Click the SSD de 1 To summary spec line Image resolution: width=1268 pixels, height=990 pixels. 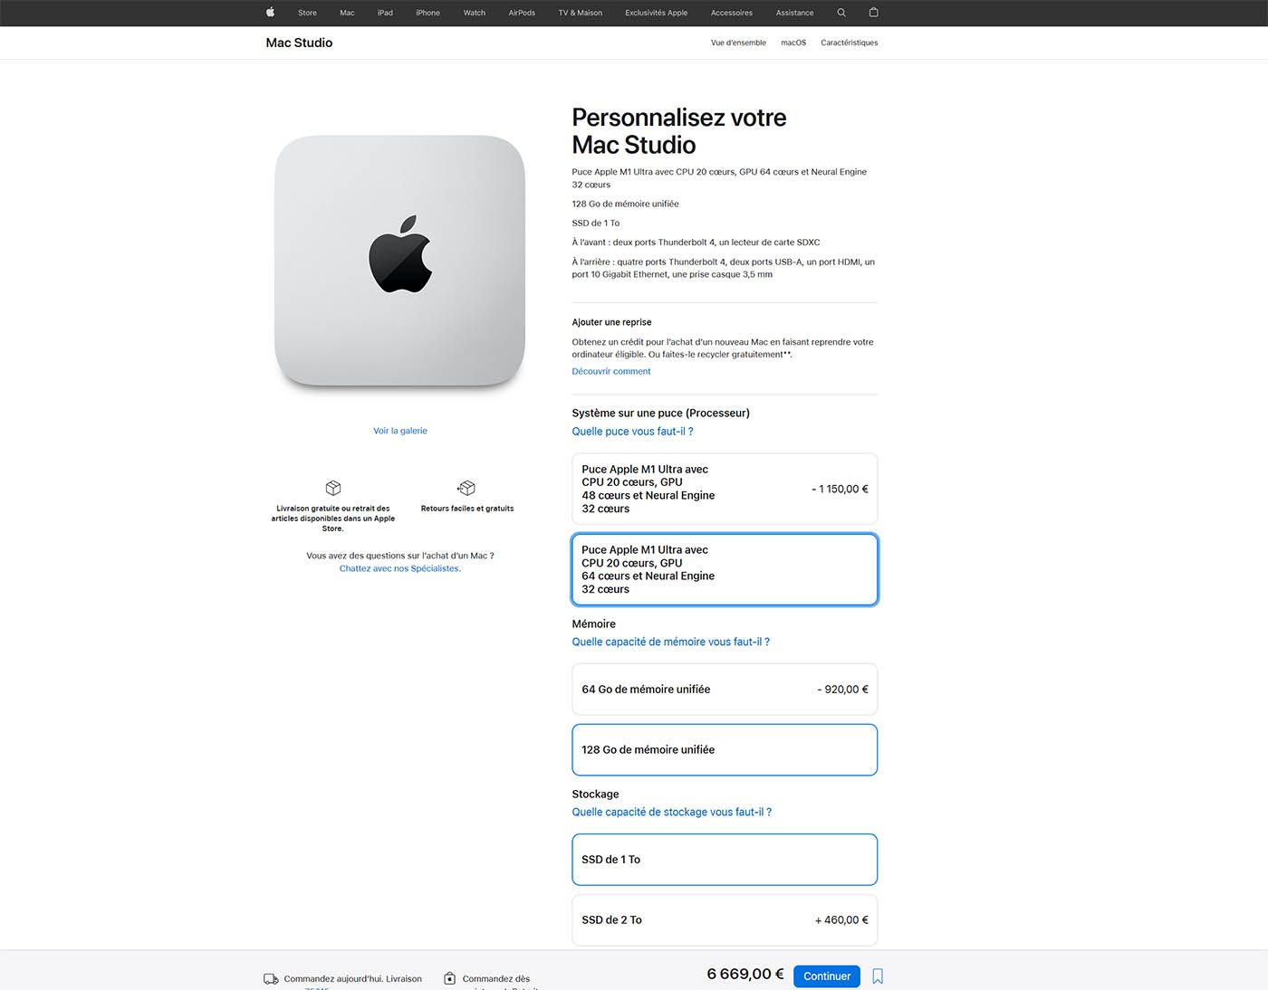(x=596, y=223)
